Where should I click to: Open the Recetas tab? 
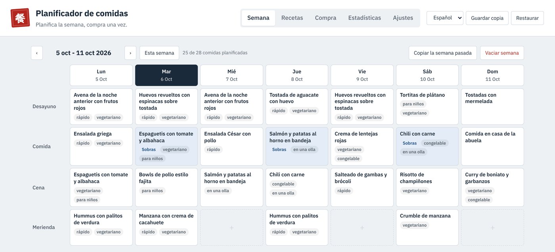pos(292,18)
